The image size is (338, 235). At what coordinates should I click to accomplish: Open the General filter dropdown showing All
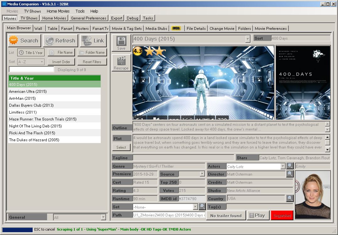coord(104,217)
